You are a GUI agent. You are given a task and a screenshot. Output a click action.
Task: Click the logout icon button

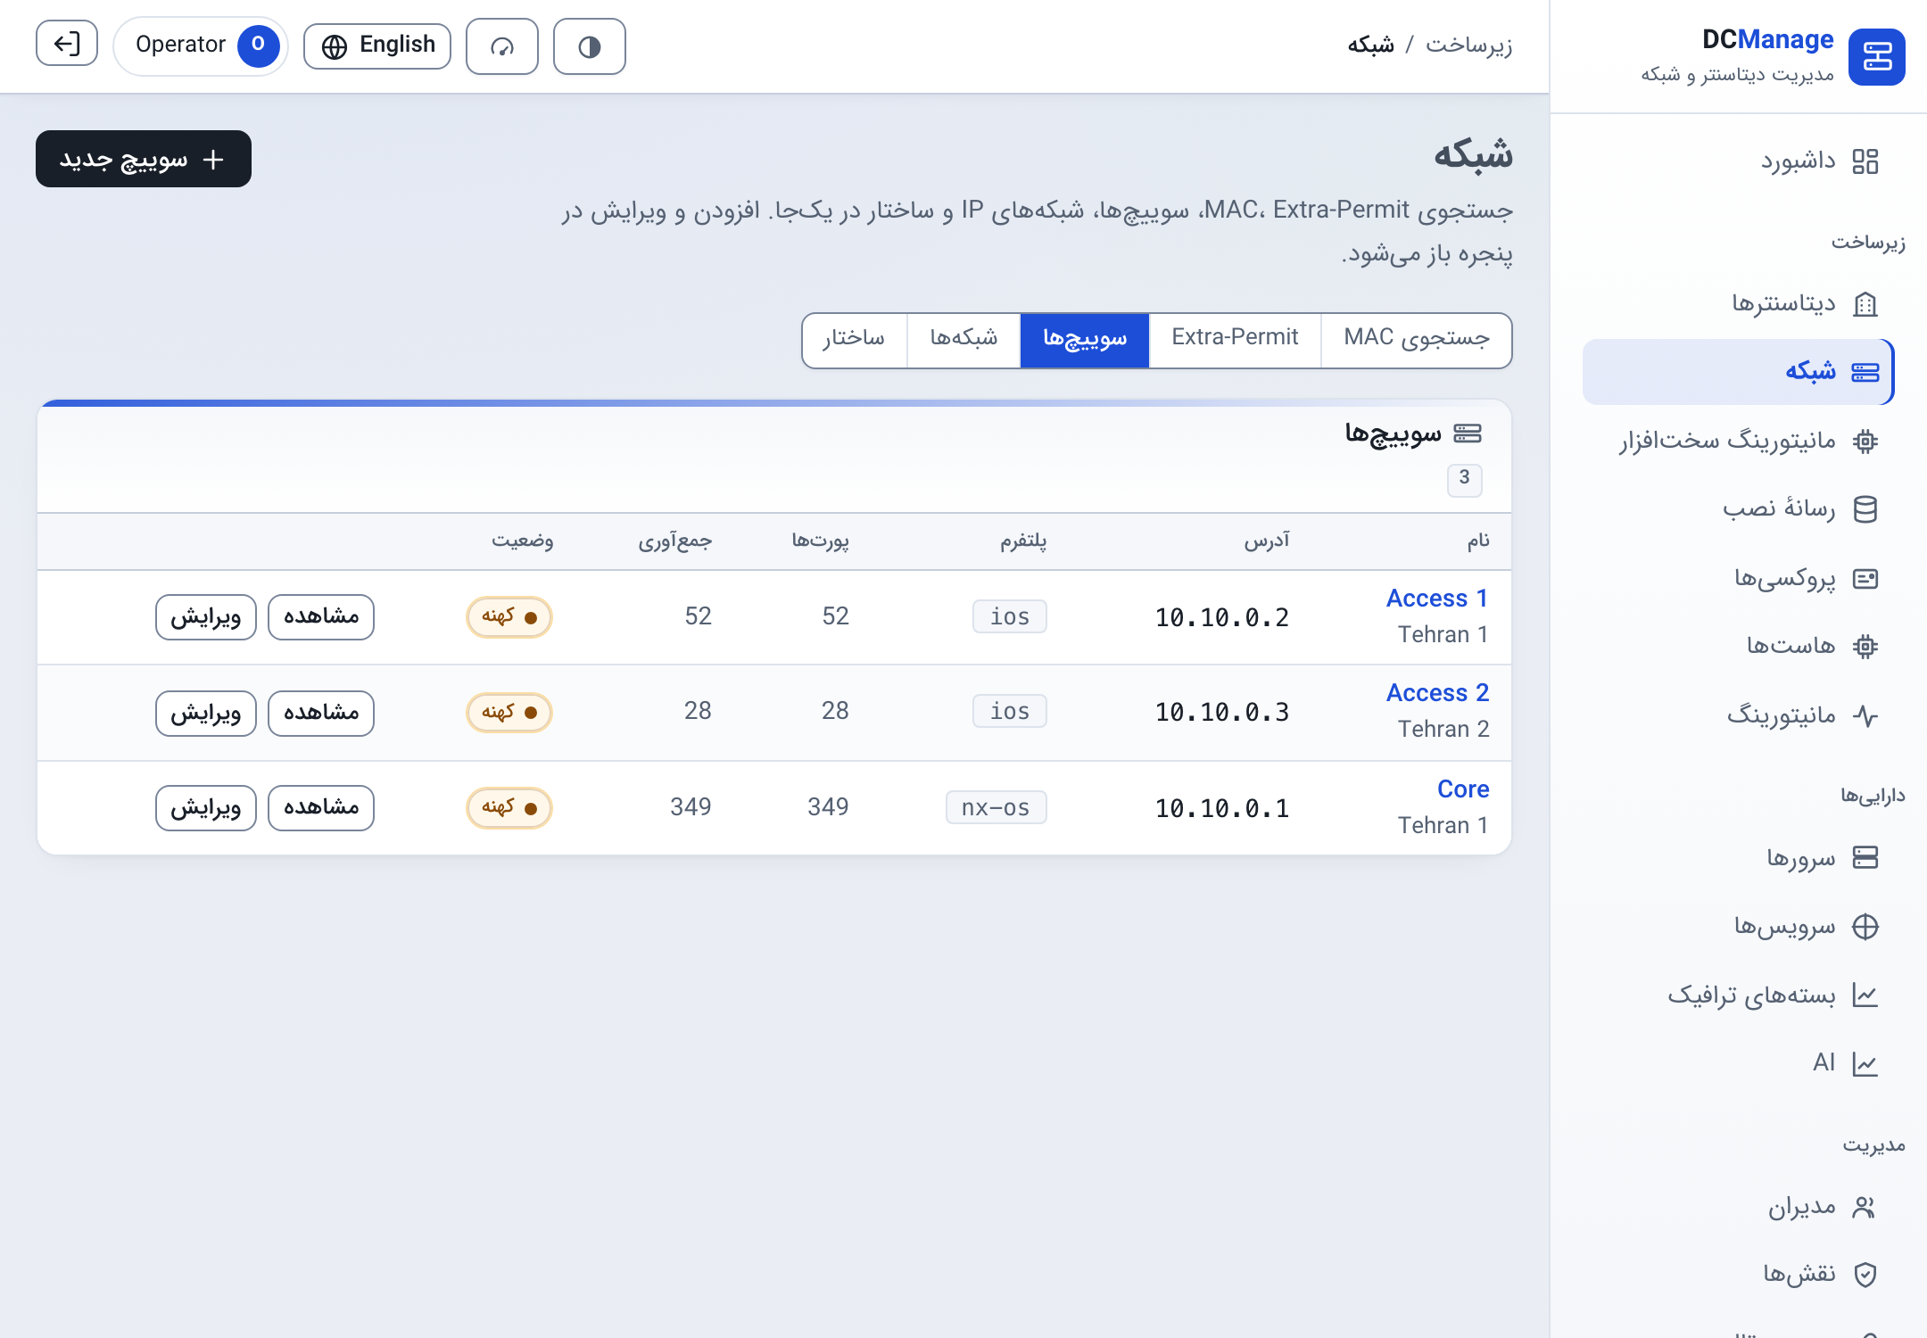67,44
